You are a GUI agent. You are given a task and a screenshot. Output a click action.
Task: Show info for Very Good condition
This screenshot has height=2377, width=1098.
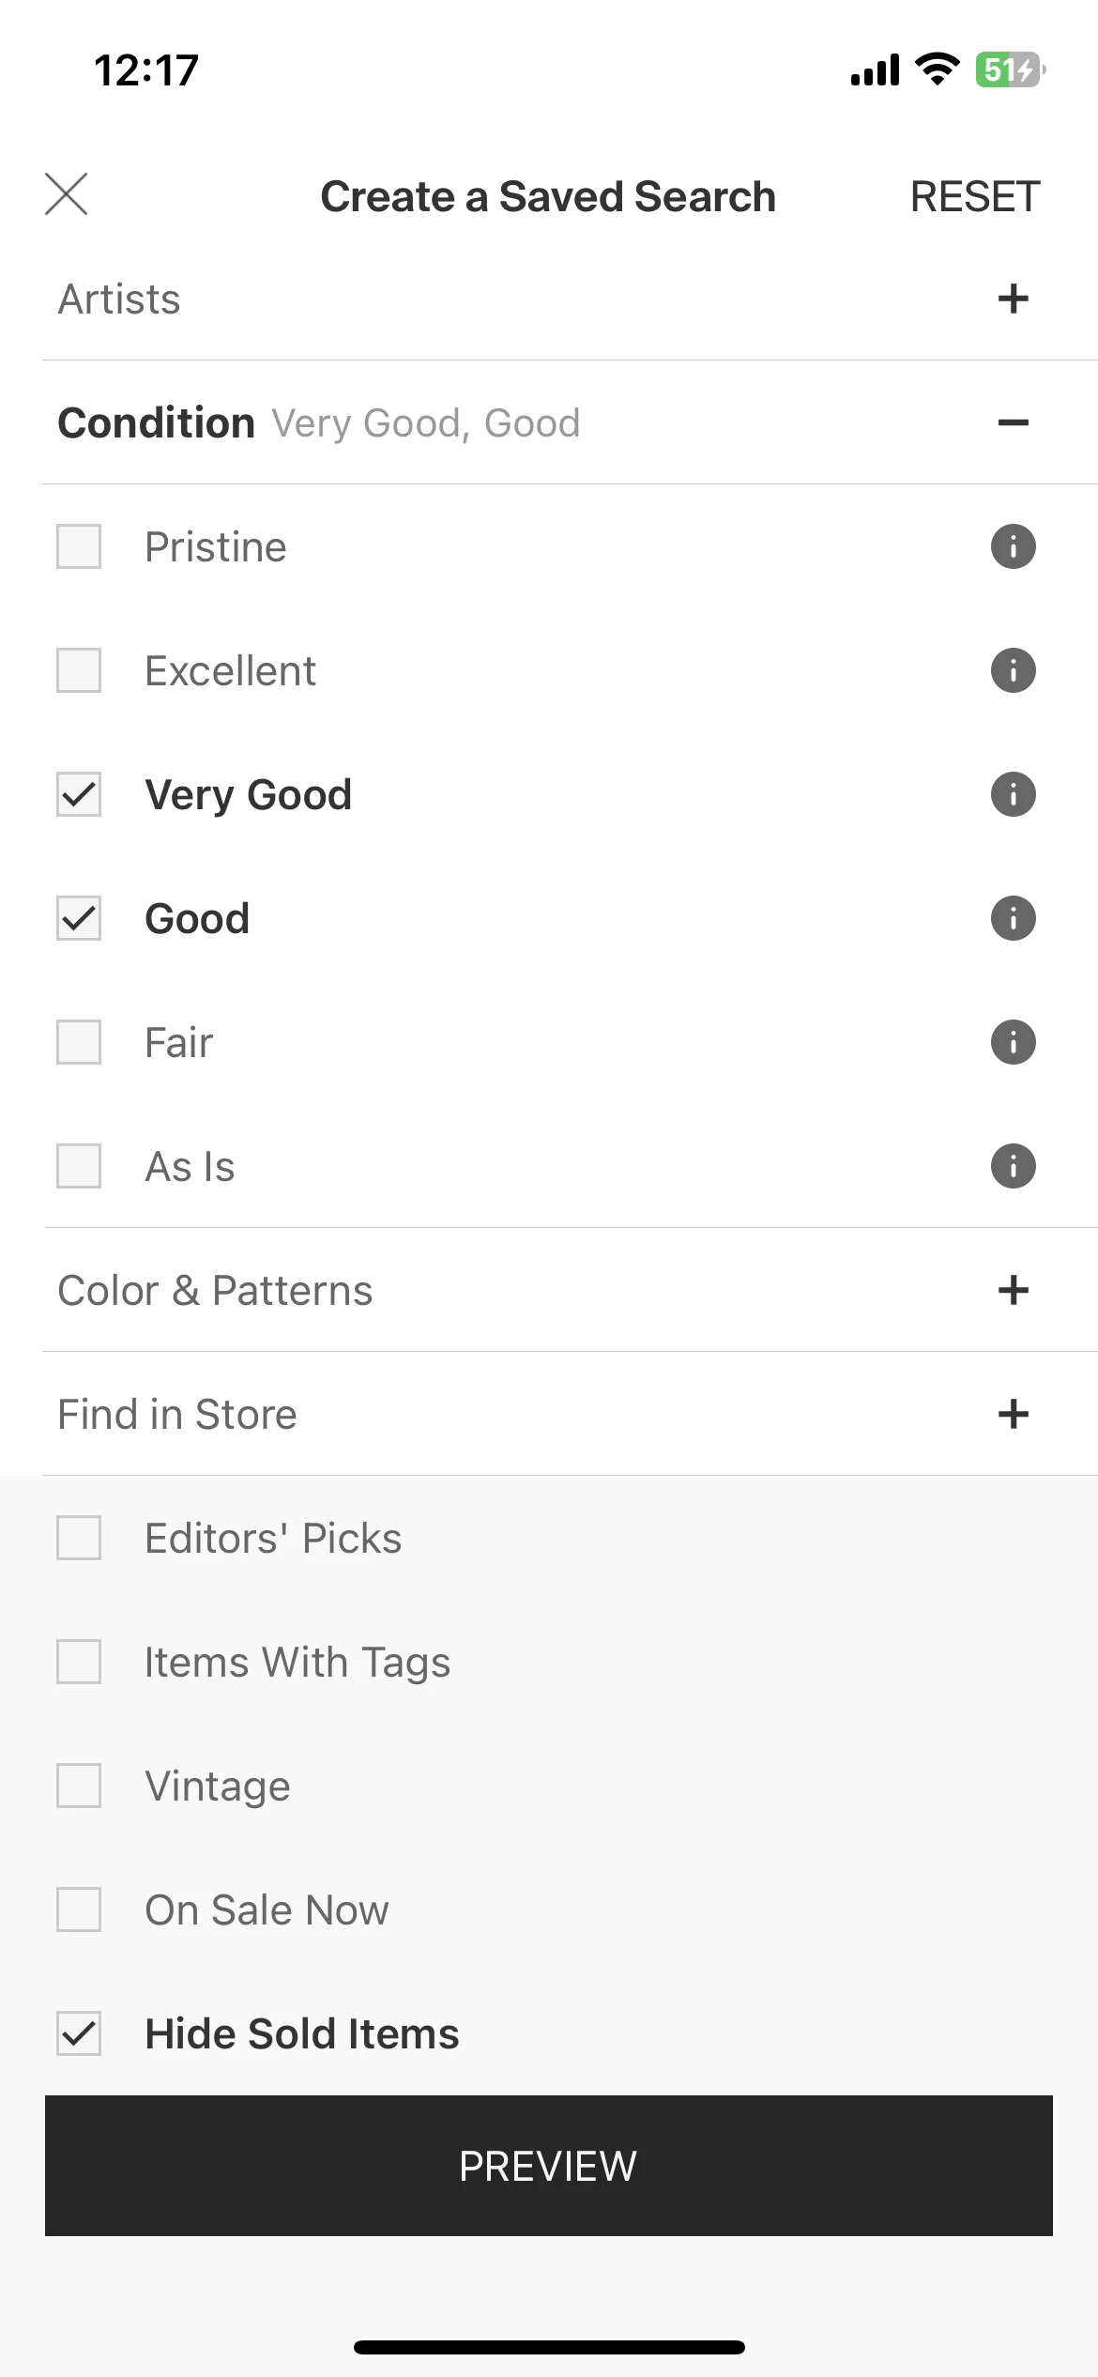(1013, 794)
